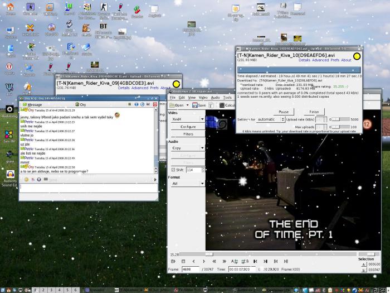390x293 pixels.
Task: Click video Configure button in Avidemux
Action: pyautogui.click(x=188, y=127)
